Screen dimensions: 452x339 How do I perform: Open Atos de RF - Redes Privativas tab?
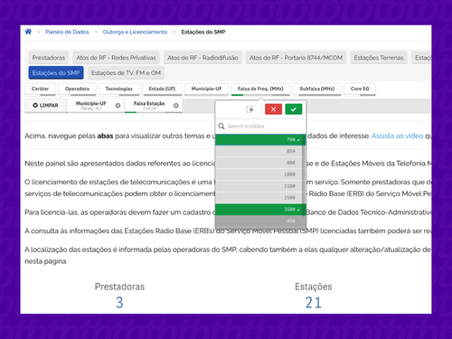point(116,58)
